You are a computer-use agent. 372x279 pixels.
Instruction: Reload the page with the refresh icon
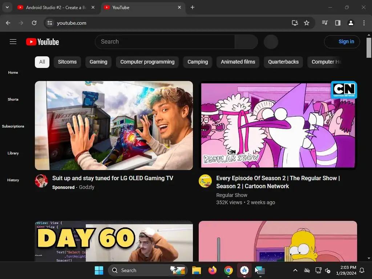(34, 23)
